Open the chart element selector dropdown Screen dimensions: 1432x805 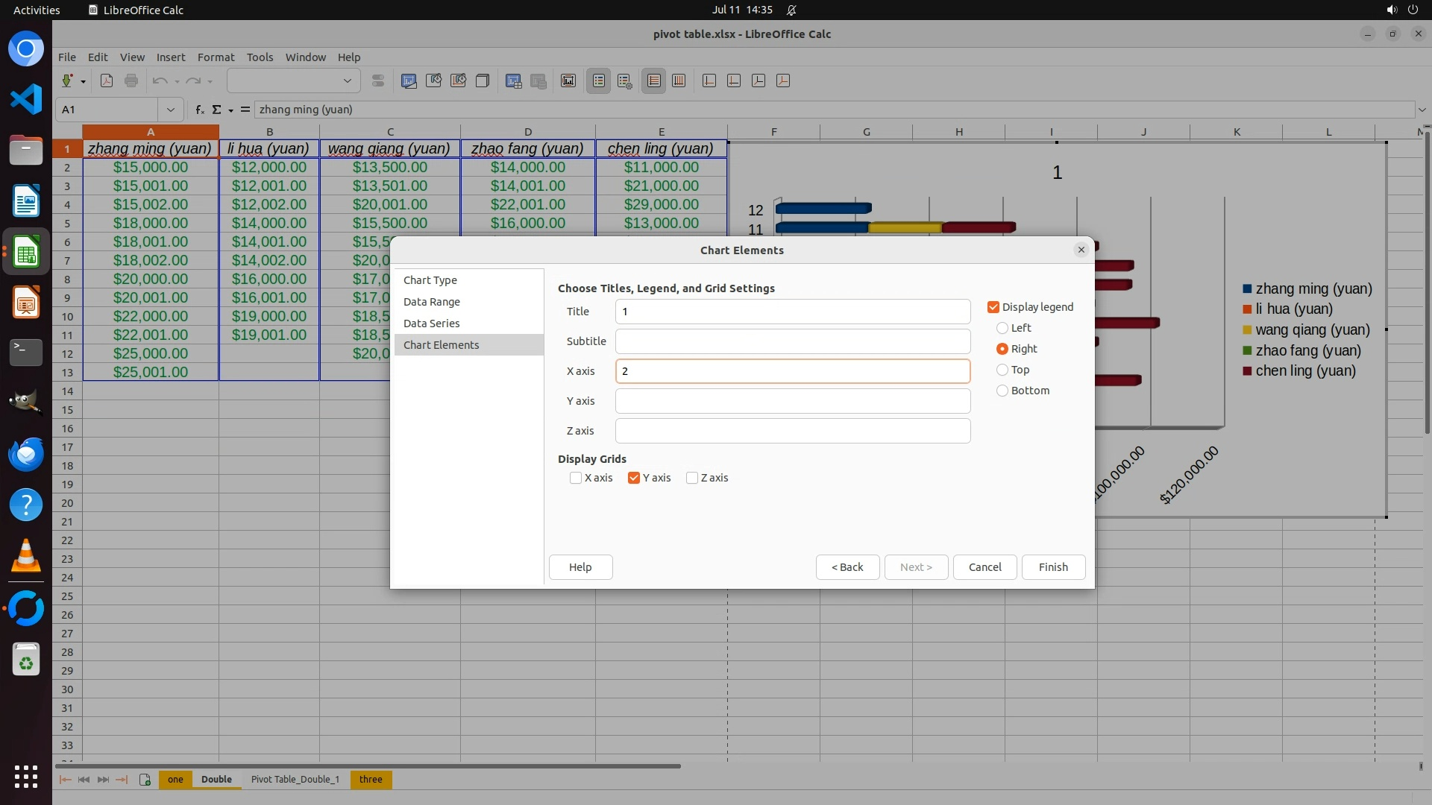tap(347, 81)
